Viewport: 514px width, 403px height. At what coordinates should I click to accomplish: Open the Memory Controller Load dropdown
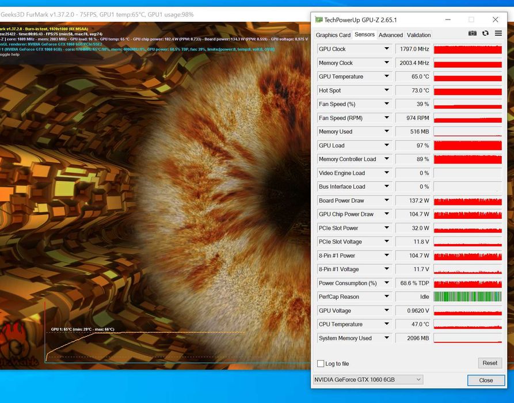coord(387,159)
